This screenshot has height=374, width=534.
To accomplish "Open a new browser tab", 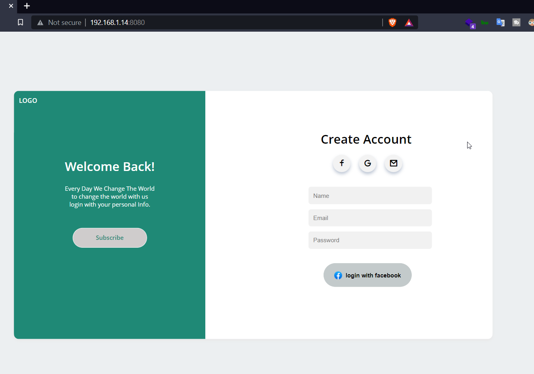I will (x=27, y=6).
